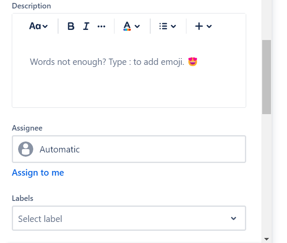Click the heart-eyes emoji in placeholder
287x243 pixels.
[x=193, y=62]
